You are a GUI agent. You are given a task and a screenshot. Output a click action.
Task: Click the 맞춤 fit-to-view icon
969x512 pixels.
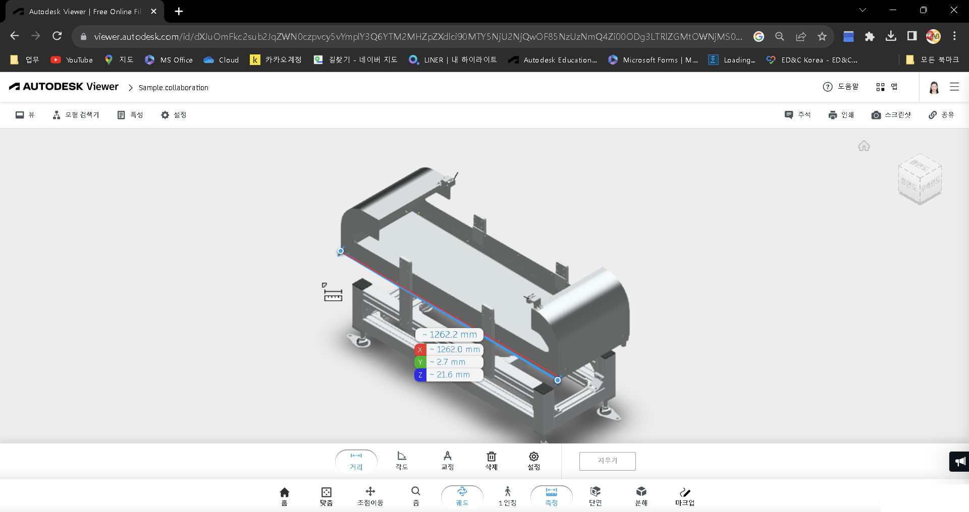326,495
